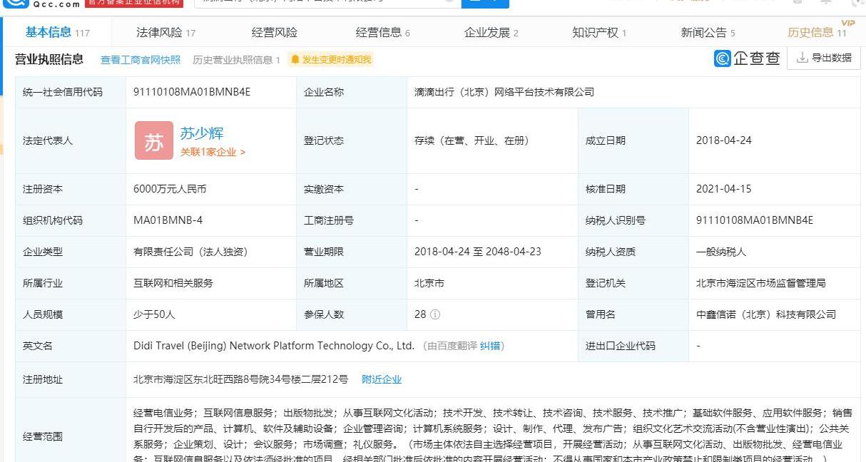Open the 历史信息 VIP tab

pos(817,33)
